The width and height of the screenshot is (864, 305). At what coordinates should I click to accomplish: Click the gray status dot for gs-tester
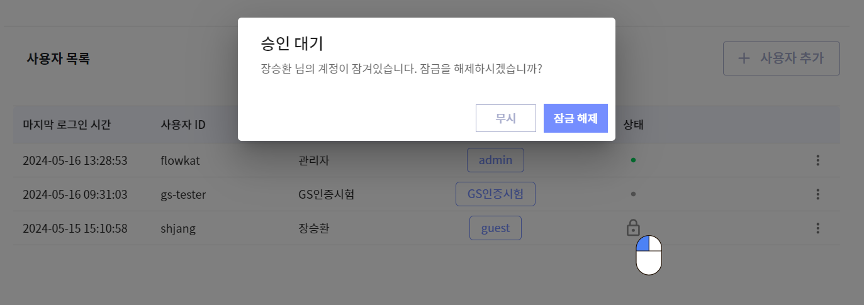pyautogui.click(x=633, y=194)
